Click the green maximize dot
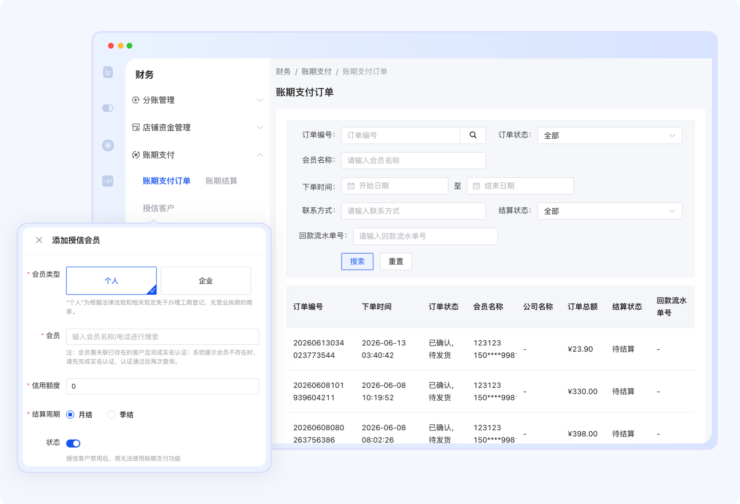This screenshot has height=504, width=740. (x=130, y=46)
